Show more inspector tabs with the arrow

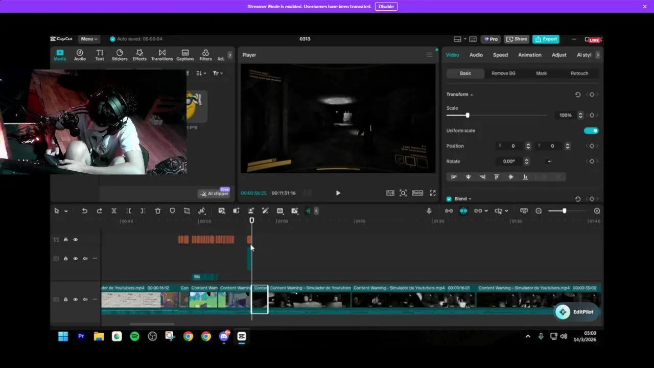[x=598, y=55]
